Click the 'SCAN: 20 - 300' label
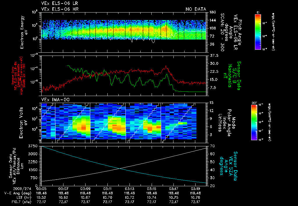The image size is (298, 206). pos(222,32)
